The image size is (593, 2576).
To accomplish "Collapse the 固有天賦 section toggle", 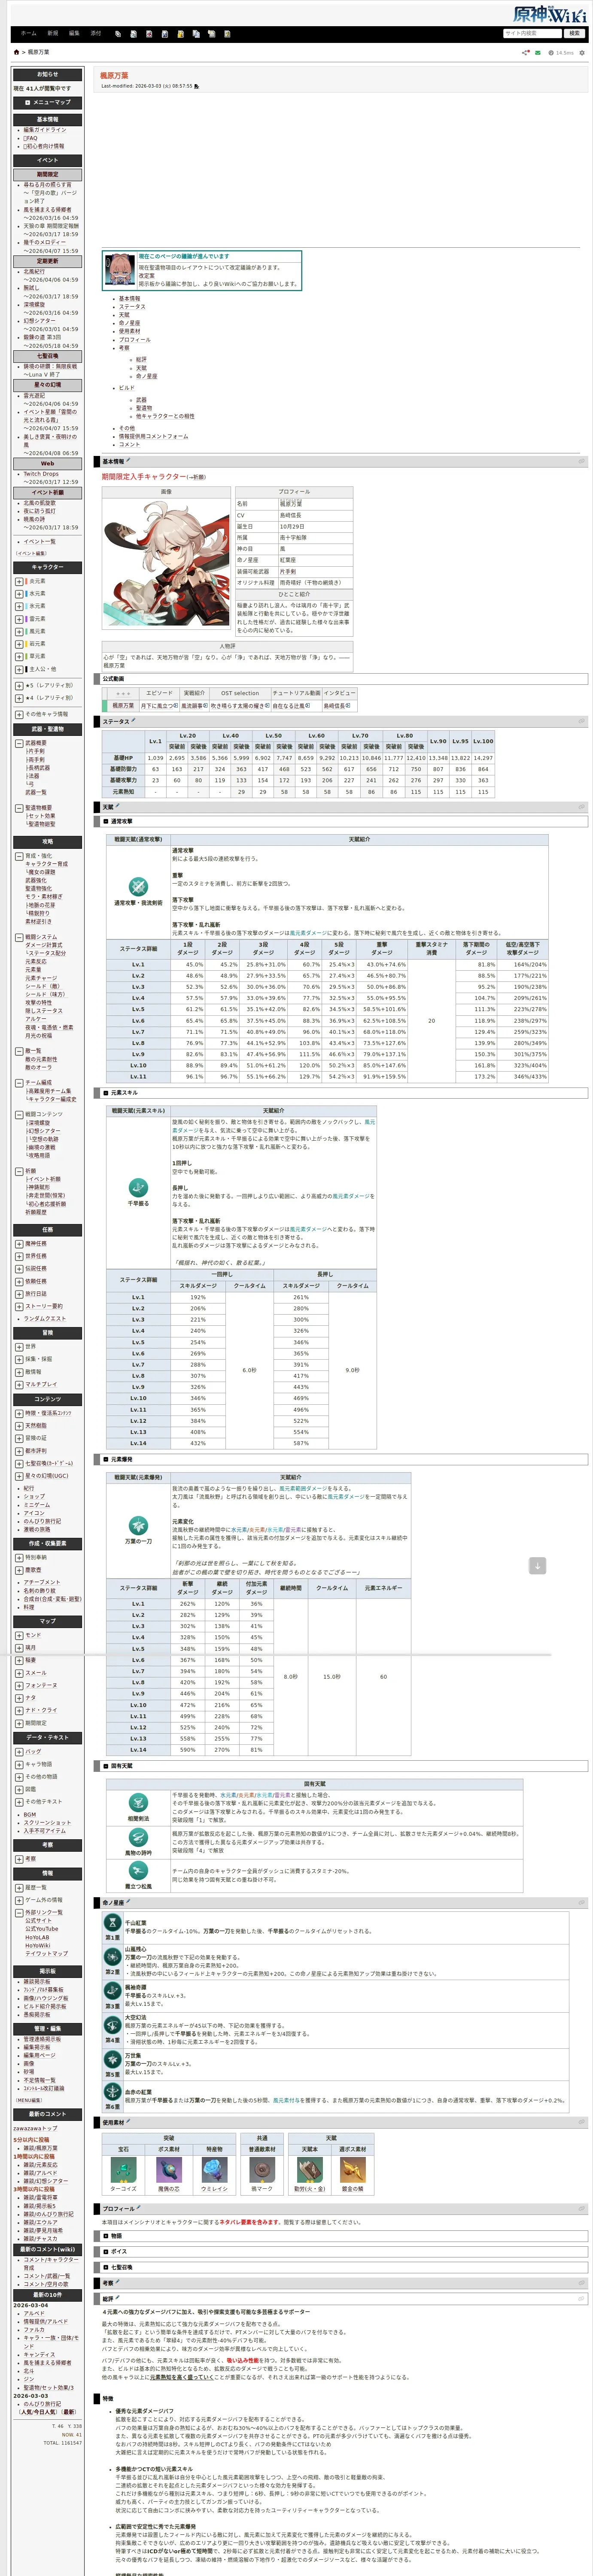I will pyautogui.click(x=107, y=1765).
